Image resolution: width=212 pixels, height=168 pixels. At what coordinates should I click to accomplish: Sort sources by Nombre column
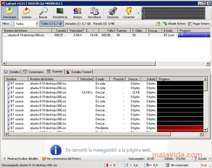(x=16, y=79)
